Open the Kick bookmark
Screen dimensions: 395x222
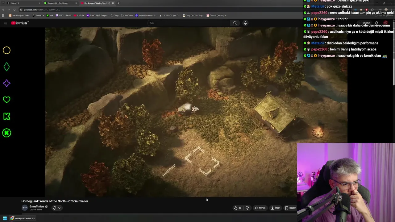click(x=50, y=15)
